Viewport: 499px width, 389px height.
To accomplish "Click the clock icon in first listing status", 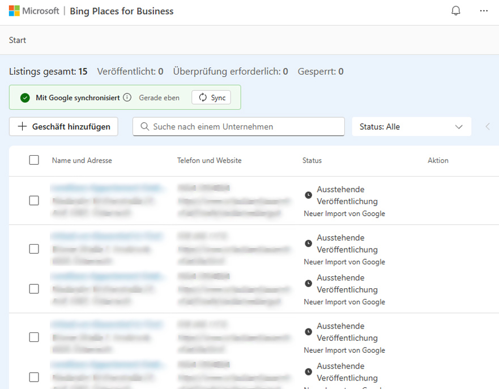I will (x=308, y=195).
